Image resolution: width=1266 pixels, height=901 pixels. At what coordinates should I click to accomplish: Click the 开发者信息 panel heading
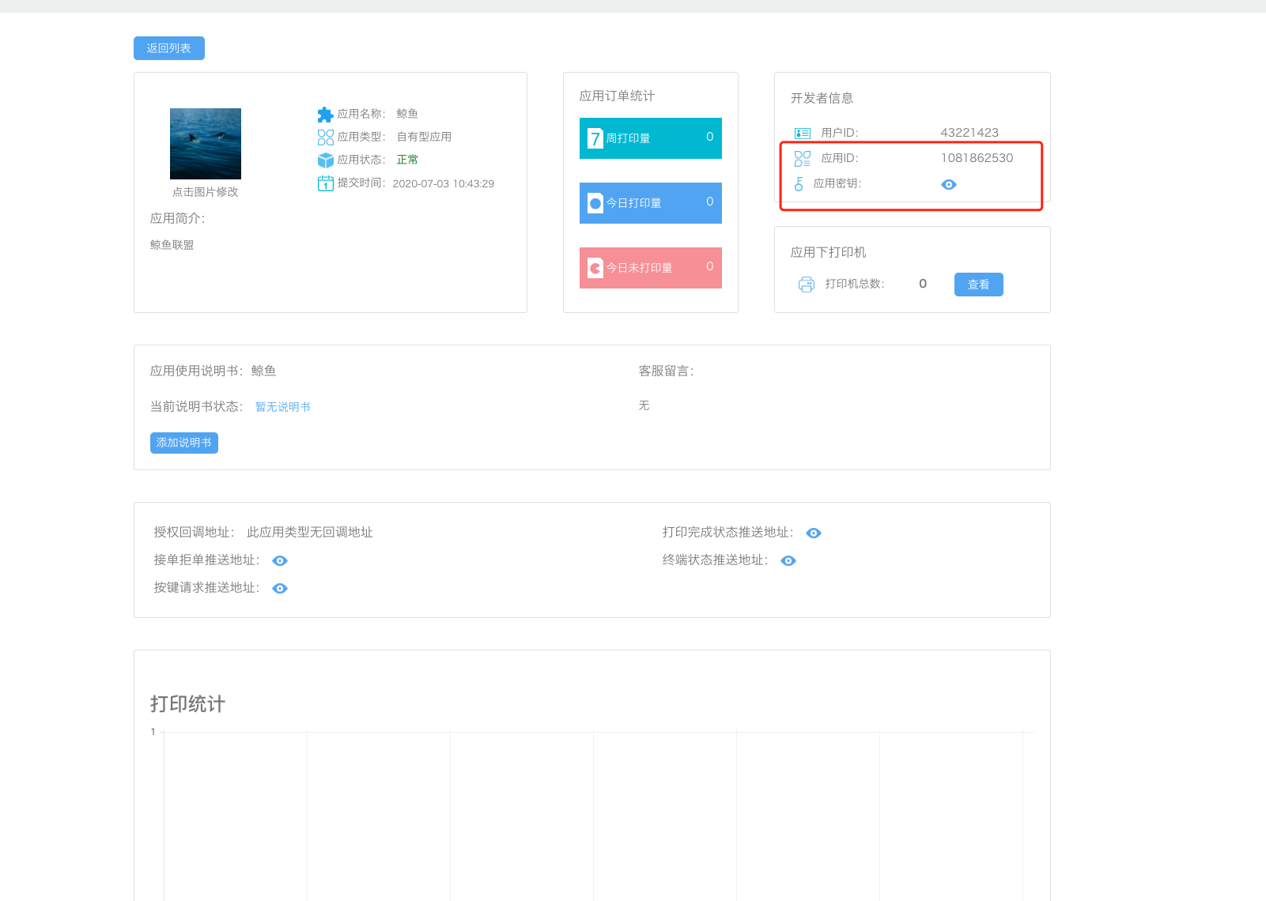point(822,98)
